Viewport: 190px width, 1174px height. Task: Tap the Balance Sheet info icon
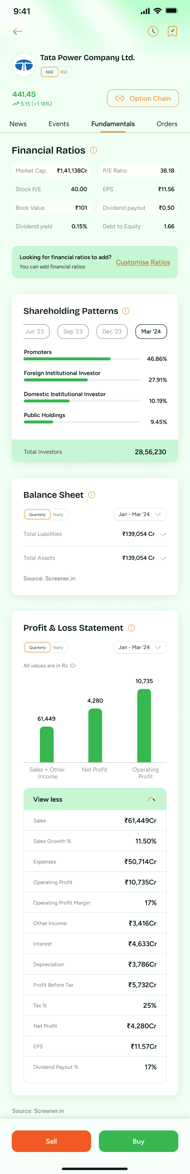91,494
